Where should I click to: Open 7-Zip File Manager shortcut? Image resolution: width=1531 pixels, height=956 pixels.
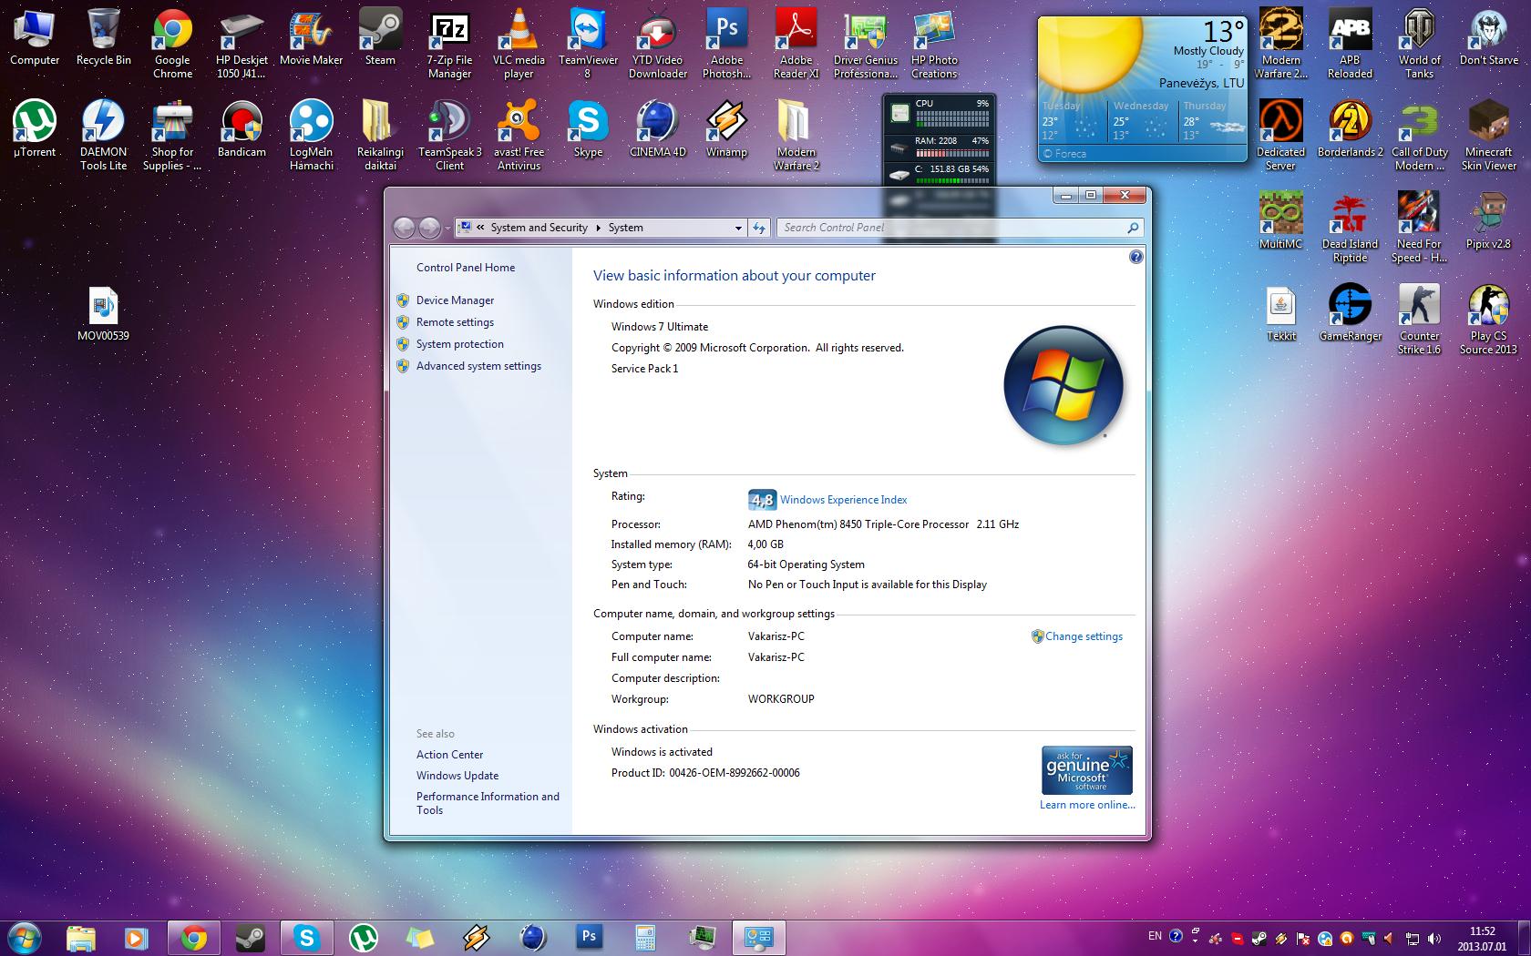(449, 44)
